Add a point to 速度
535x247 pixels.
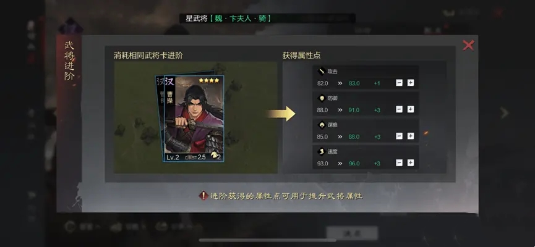click(x=411, y=163)
